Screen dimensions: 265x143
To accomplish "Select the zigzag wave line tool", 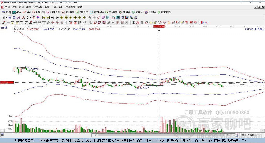I will [x=113, y=22].
